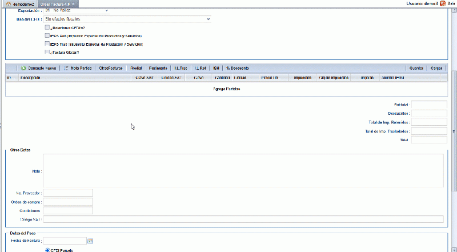This screenshot has height=252, width=457.
Task: Click the Condiciones input field
Action: 68,210
